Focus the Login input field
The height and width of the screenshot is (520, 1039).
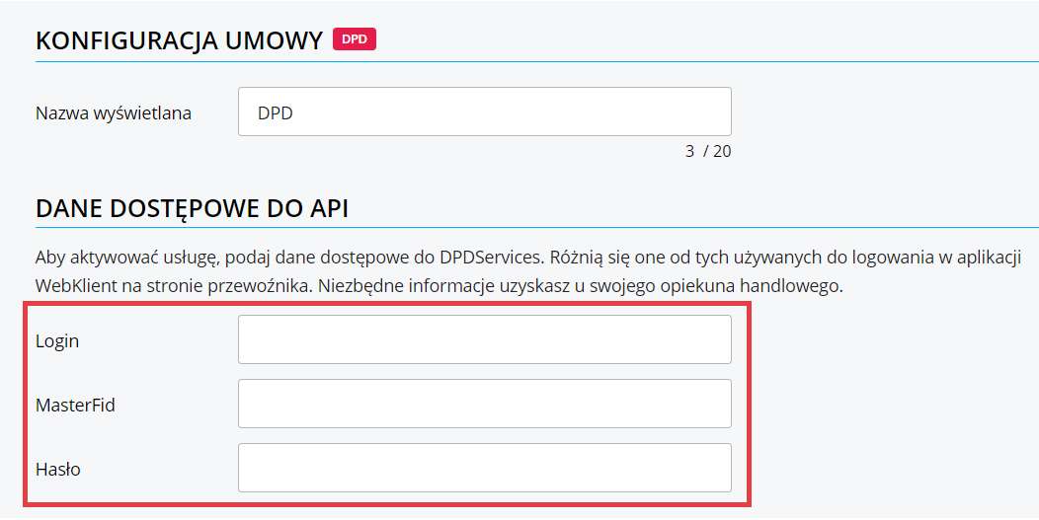coord(484,339)
